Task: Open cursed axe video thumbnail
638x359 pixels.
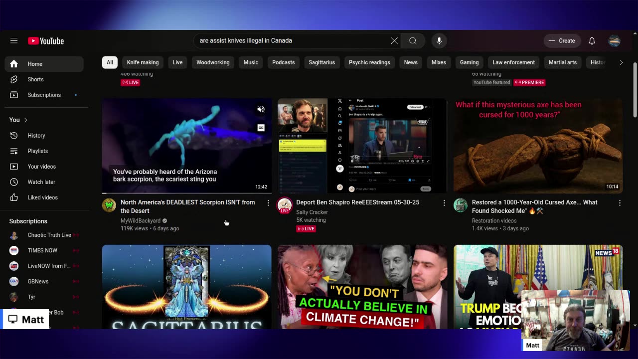Action: 538,146
